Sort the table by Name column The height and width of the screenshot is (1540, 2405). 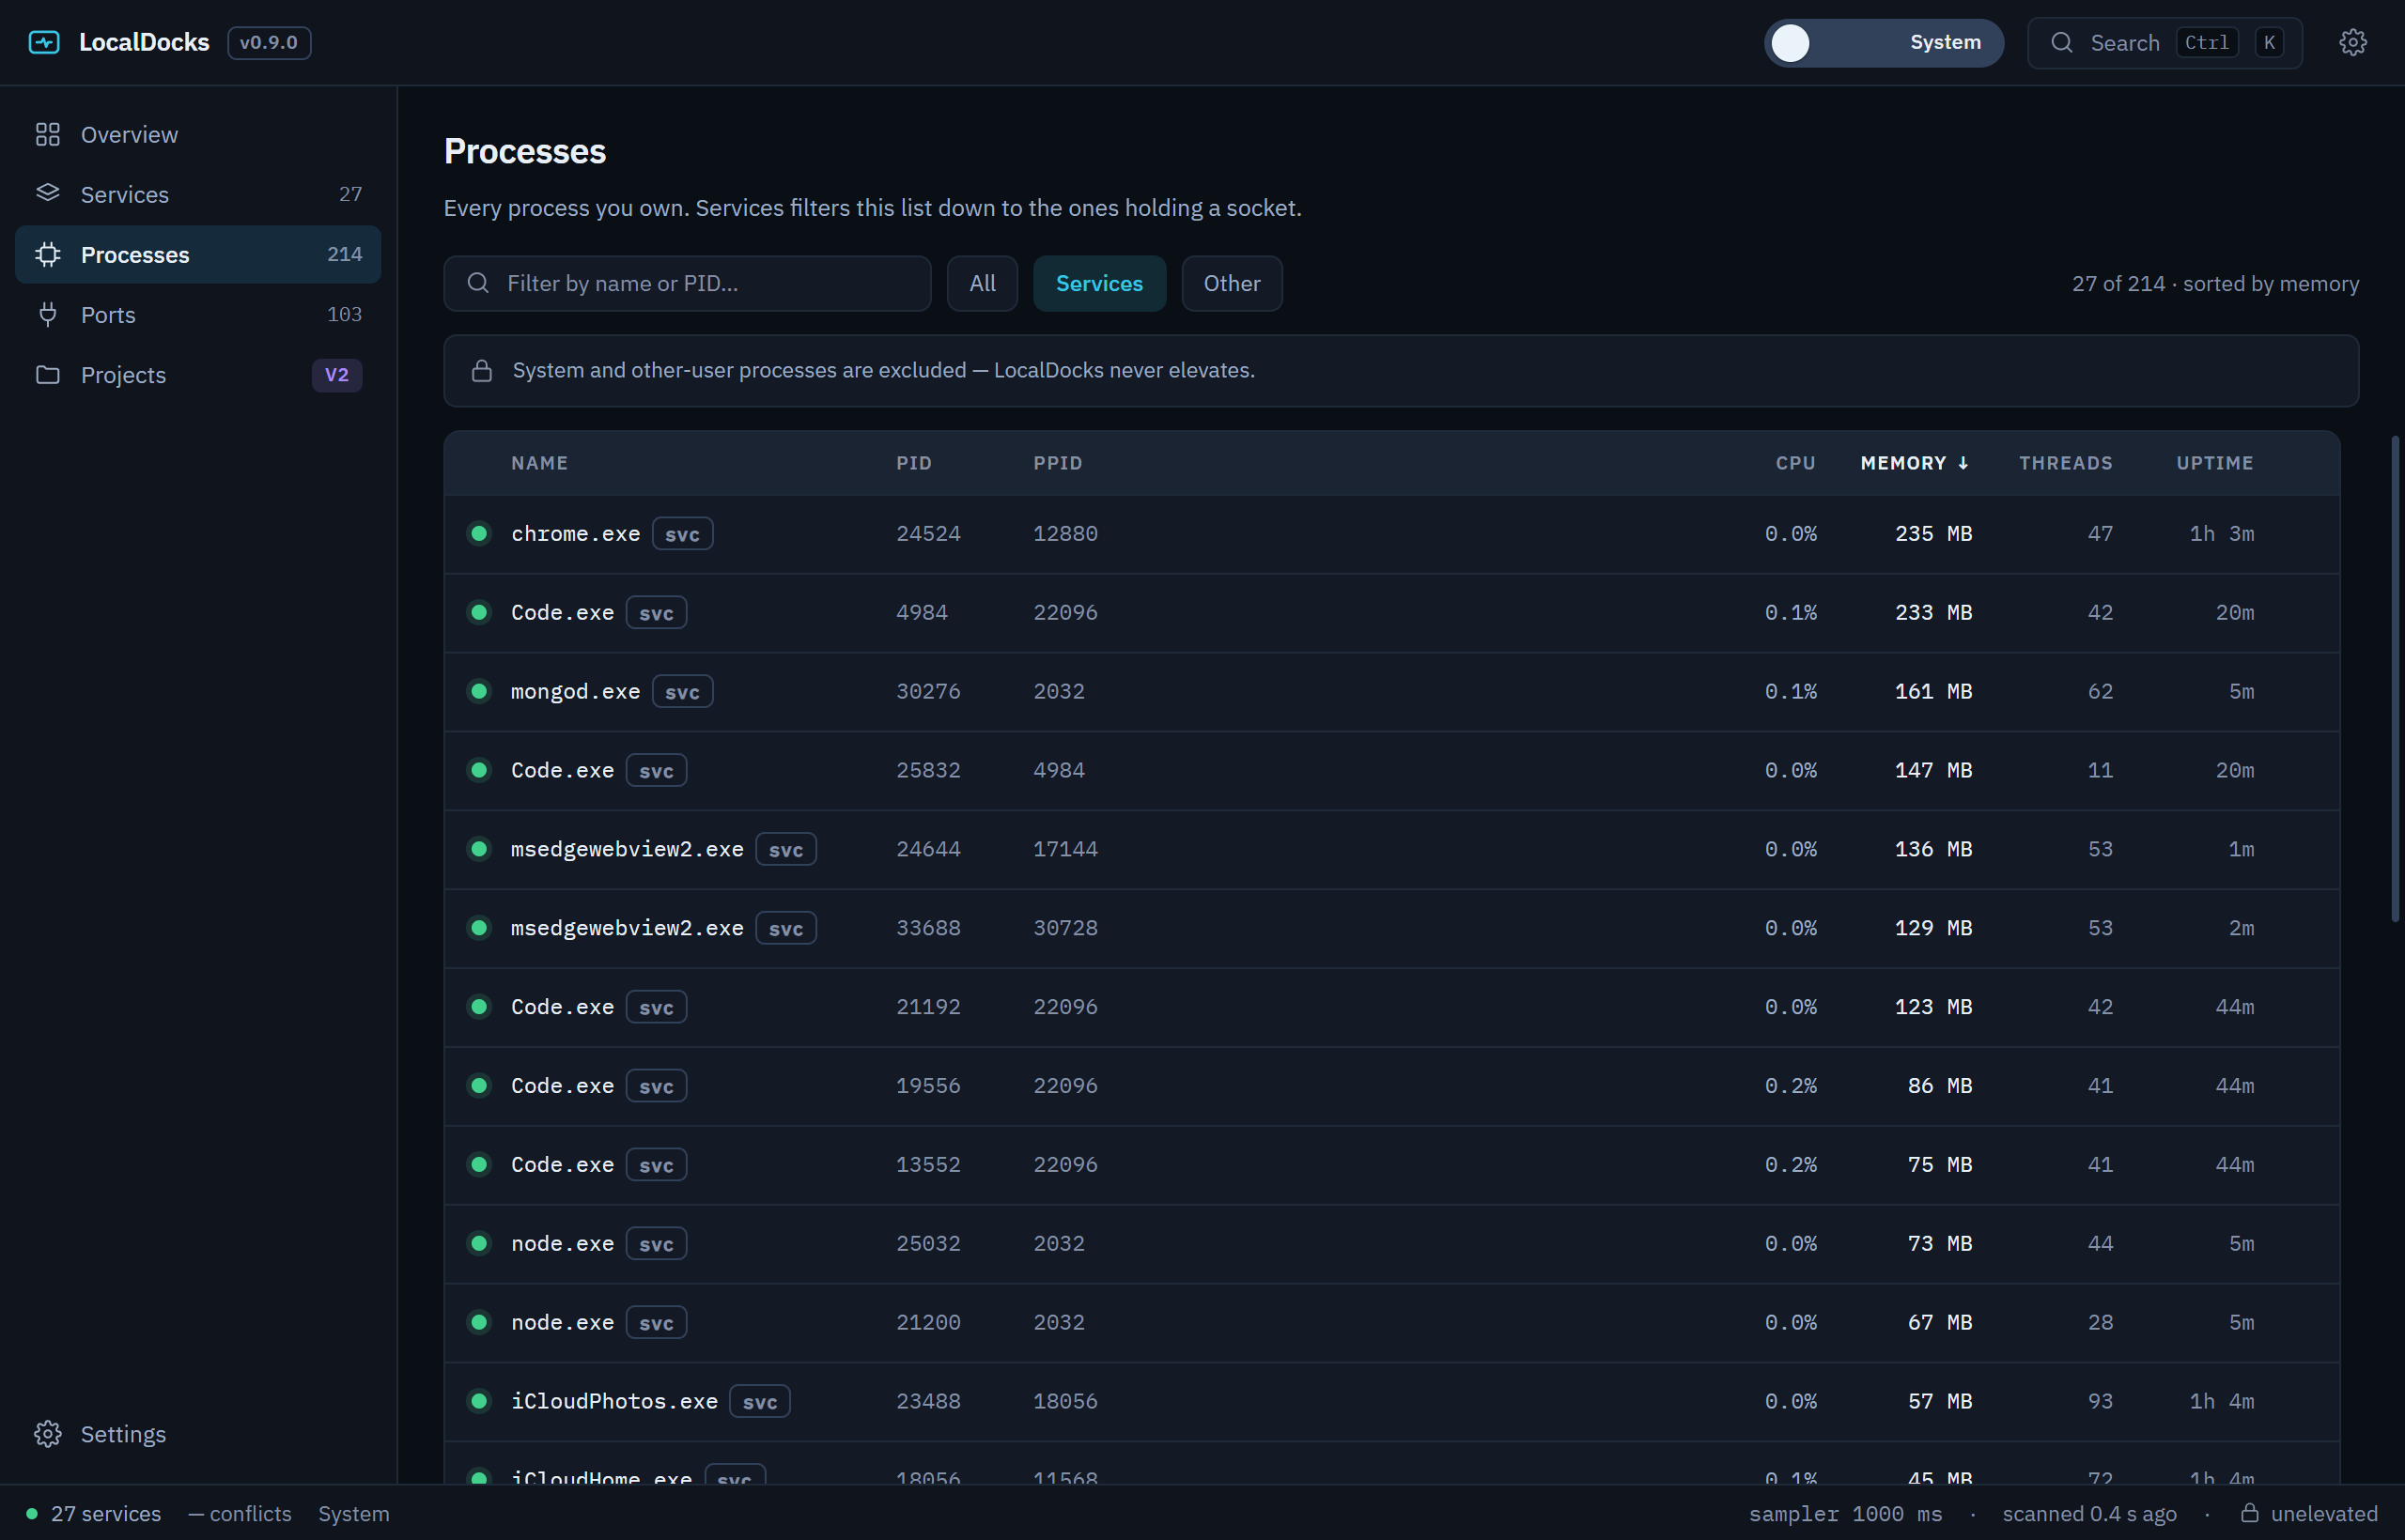(x=539, y=463)
